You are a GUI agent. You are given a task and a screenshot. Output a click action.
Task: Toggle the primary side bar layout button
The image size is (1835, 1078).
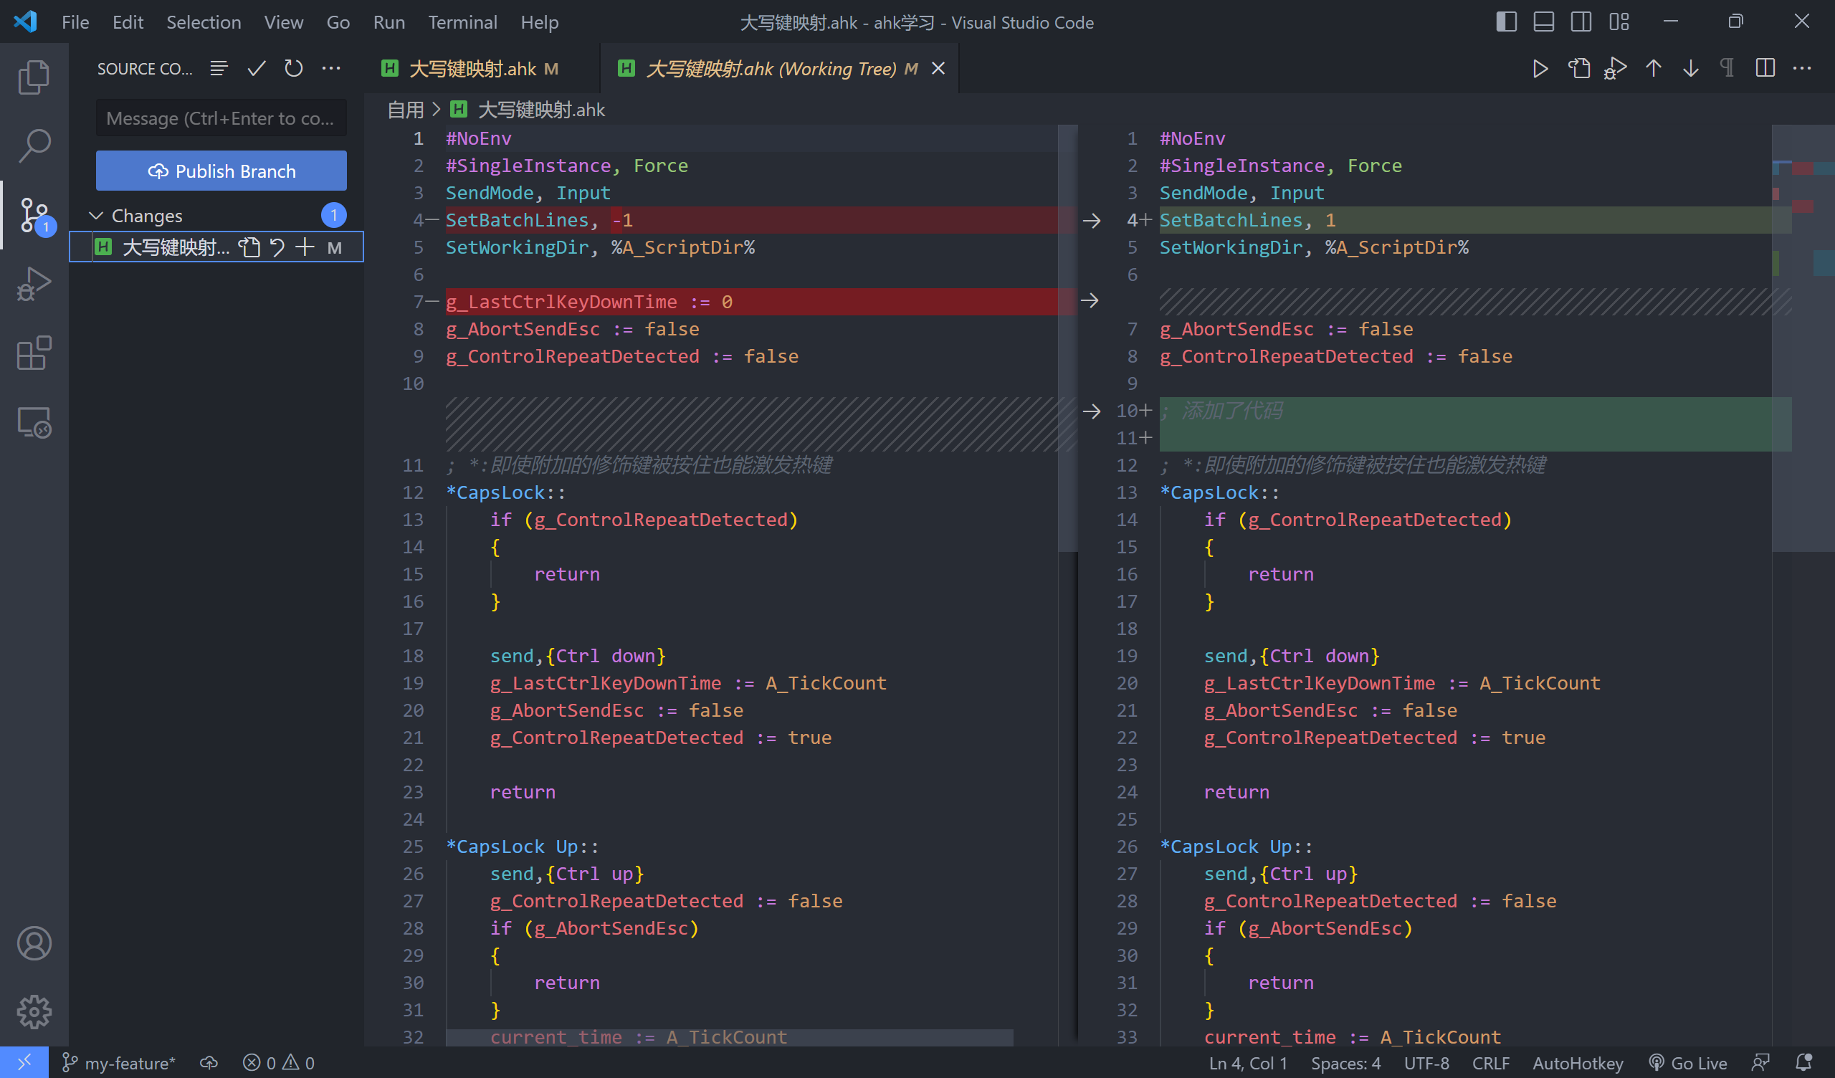1506,22
